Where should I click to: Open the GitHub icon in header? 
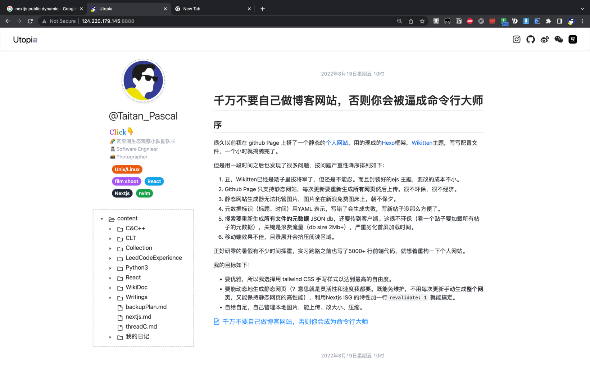click(530, 40)
